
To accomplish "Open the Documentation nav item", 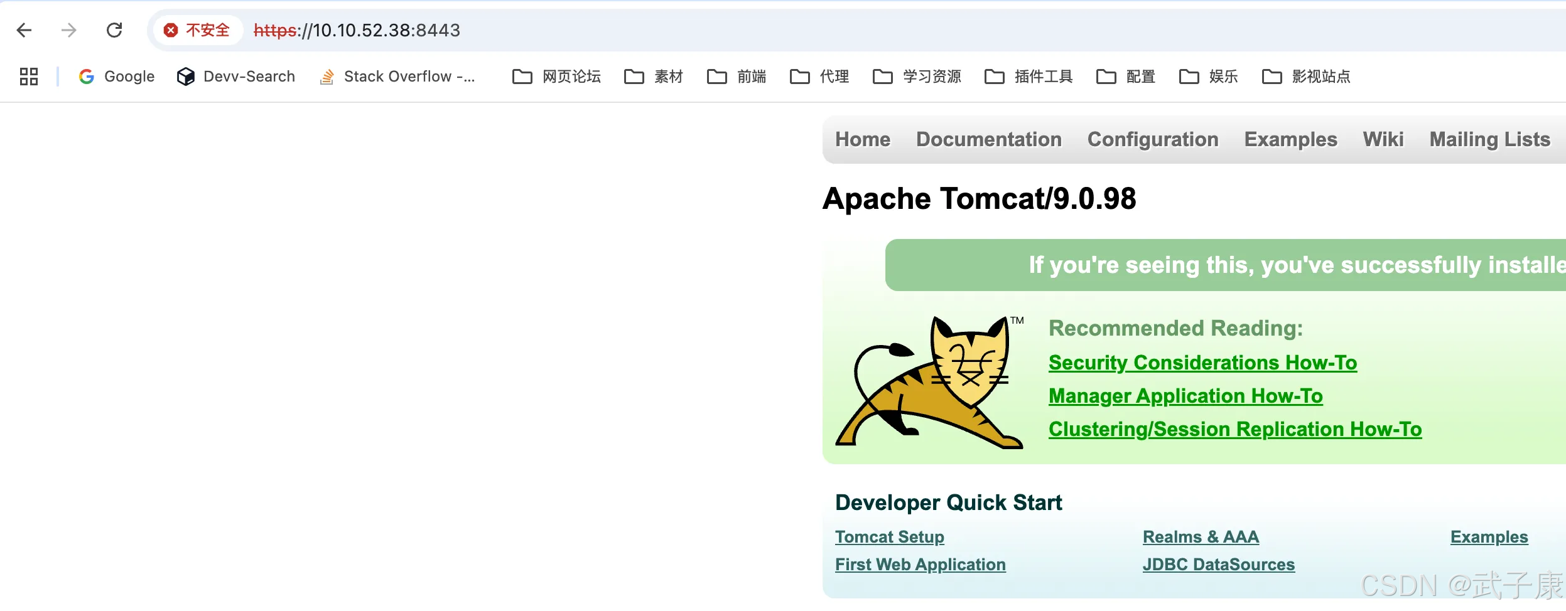I will [x=989, y=139].
